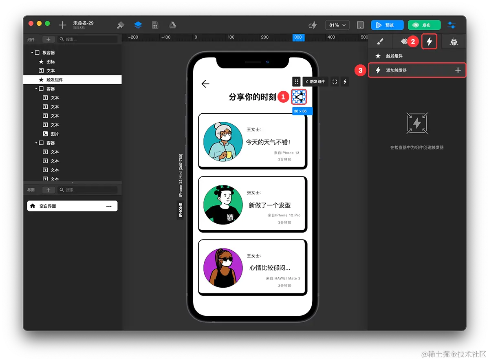Open the 81% zoom dropdown
The width and height of the screenshot is (489, 361).
click(x=337, y=25)
